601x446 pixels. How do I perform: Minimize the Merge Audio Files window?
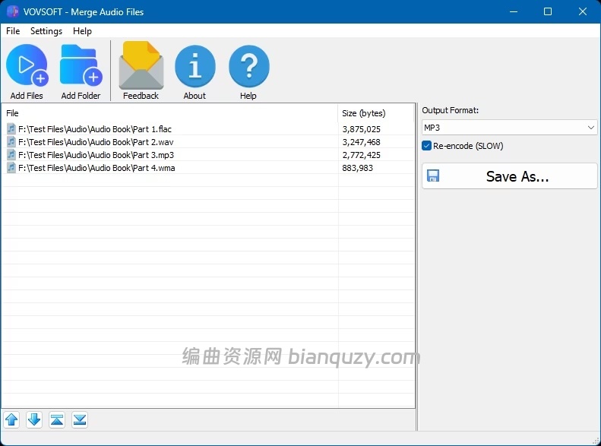[x=514, y=11]
